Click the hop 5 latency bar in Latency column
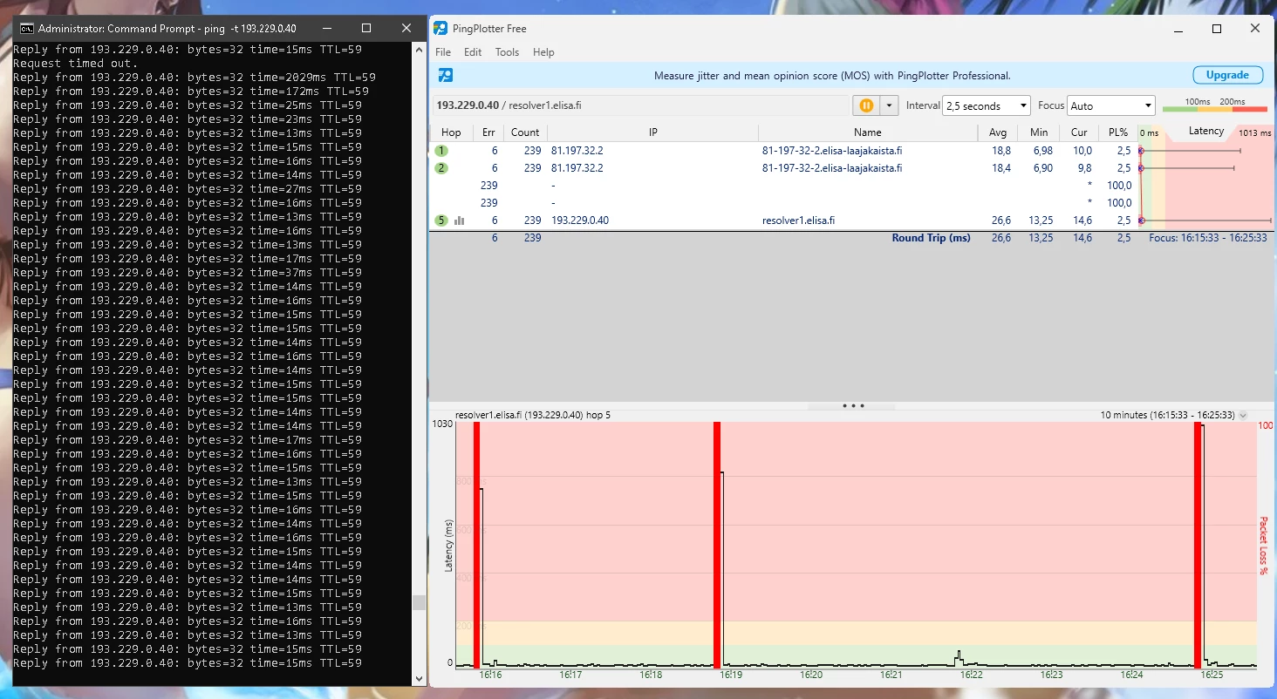 click(x=1205, y=221)
